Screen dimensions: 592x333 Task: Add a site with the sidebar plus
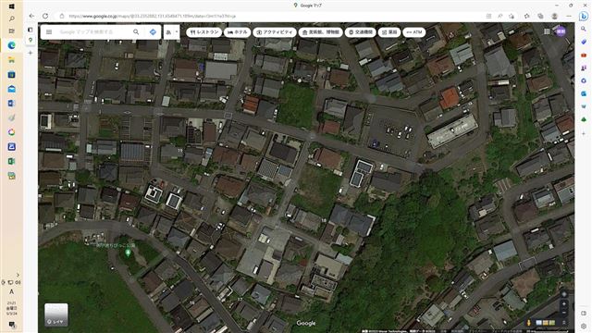click(584, 133)
